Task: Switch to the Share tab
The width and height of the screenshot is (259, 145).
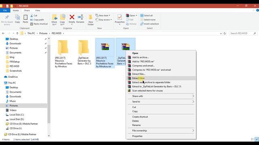Action: (x=27, y=10)
